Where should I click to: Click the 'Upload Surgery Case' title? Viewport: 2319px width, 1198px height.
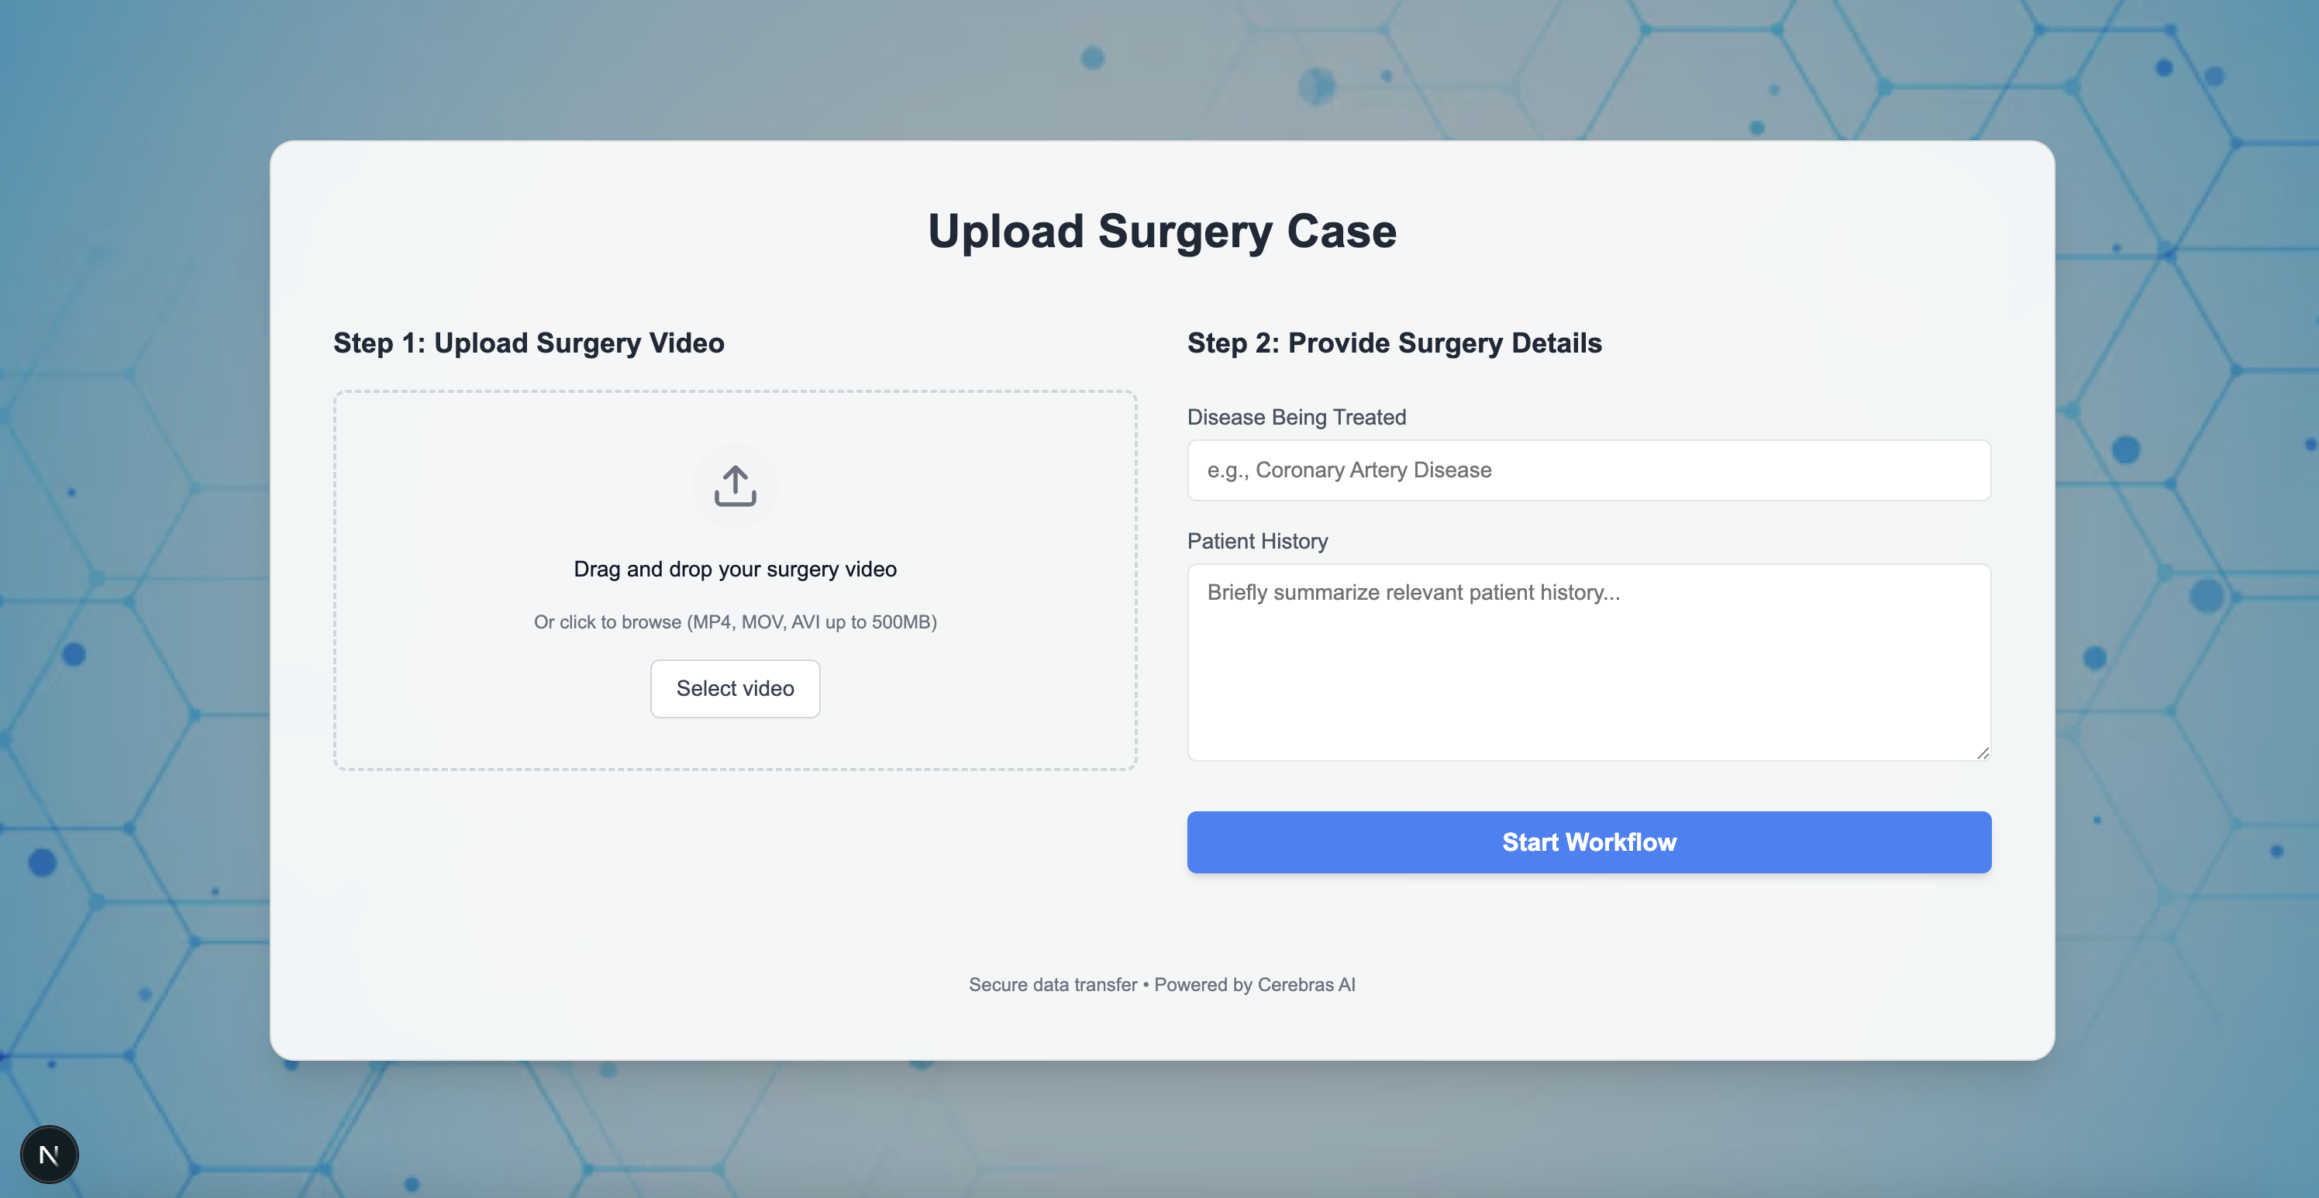pos(1161,232)
